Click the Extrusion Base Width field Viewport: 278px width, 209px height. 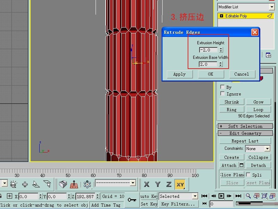coord(208,64)
